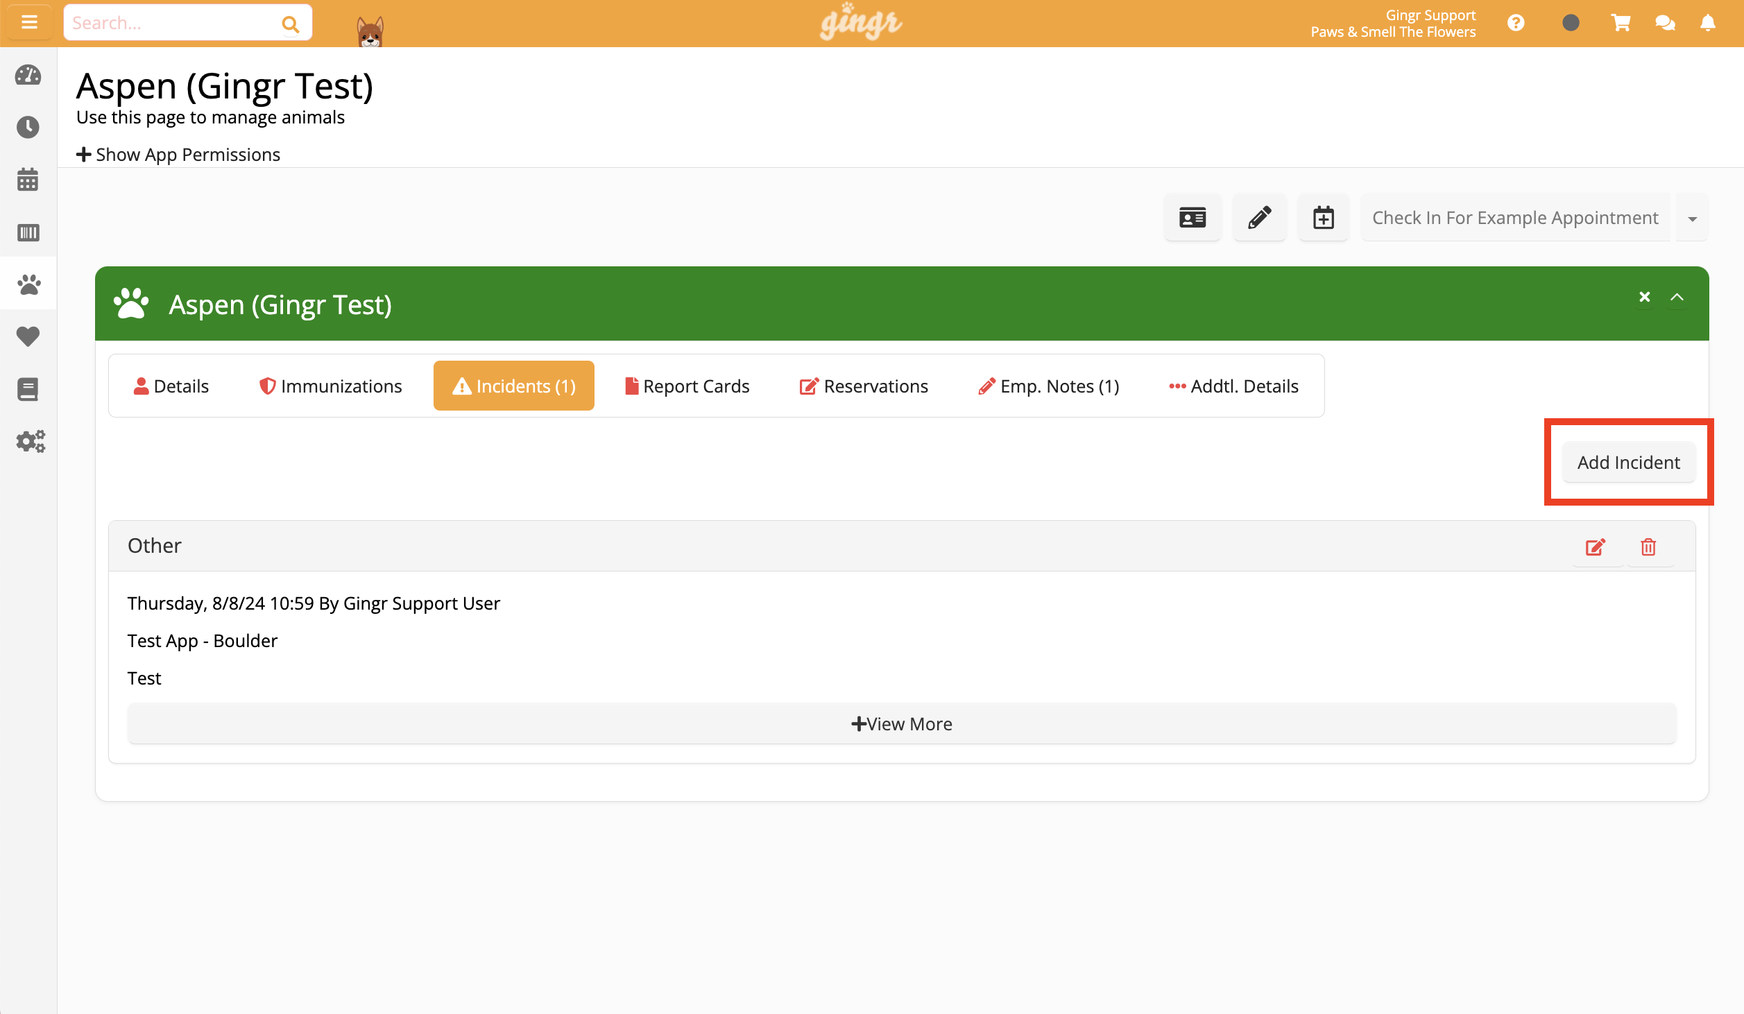Open the paw animals sidebar icon
This screenshot has width=1744, height=1014.
click(x=28, y=284)
